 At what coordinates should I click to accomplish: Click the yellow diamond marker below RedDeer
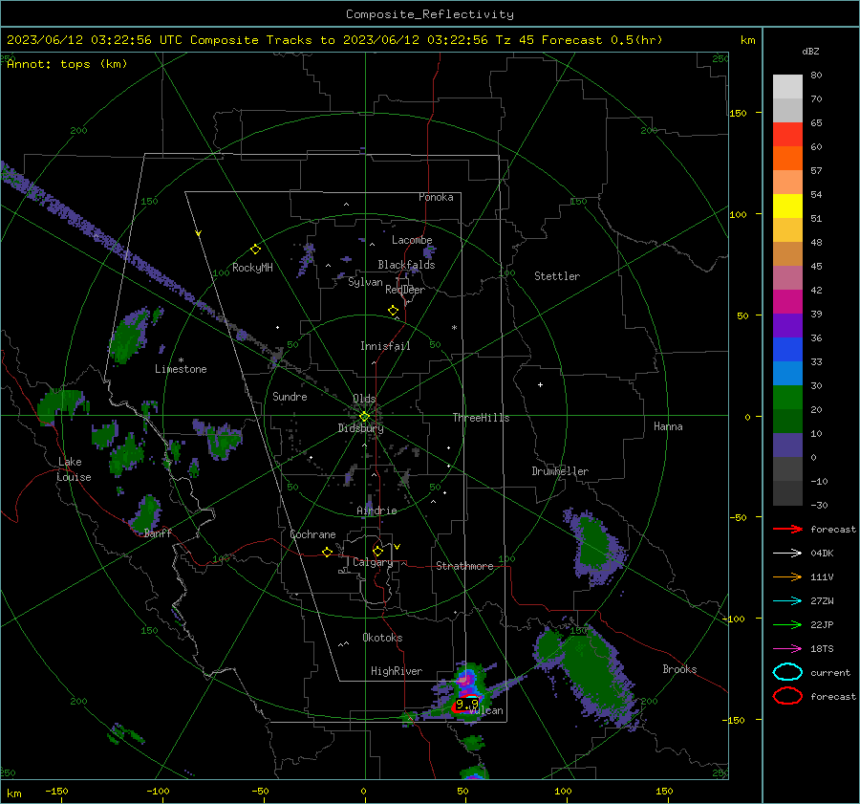[x=393, y=311]
